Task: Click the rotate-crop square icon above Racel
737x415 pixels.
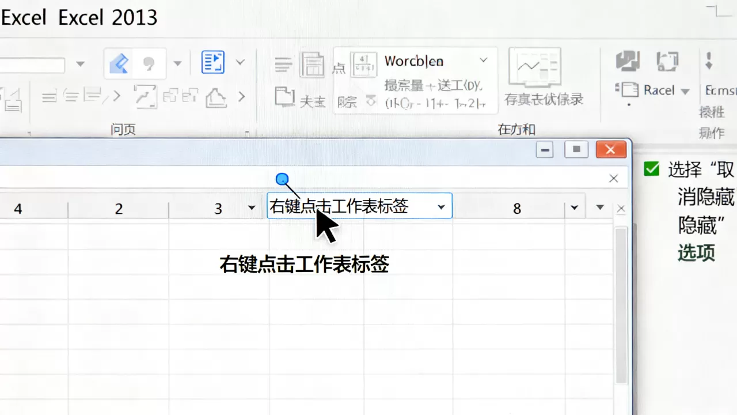Action: [667, 61]
